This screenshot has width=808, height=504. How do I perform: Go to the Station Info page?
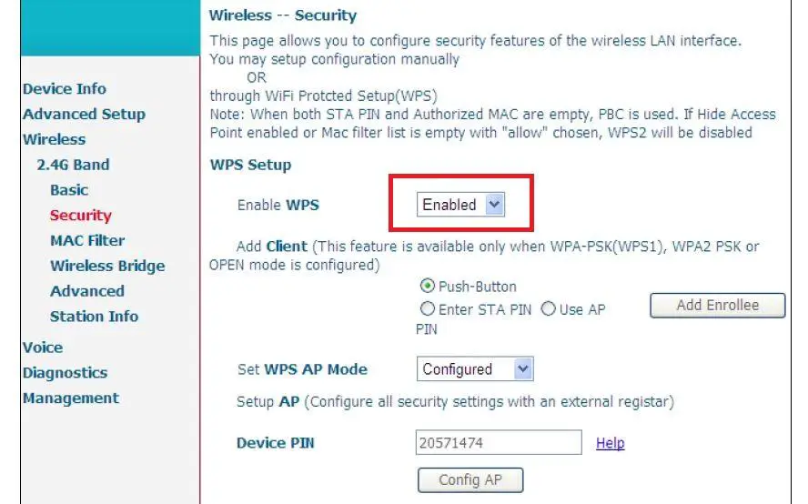(x=94, y=317)
